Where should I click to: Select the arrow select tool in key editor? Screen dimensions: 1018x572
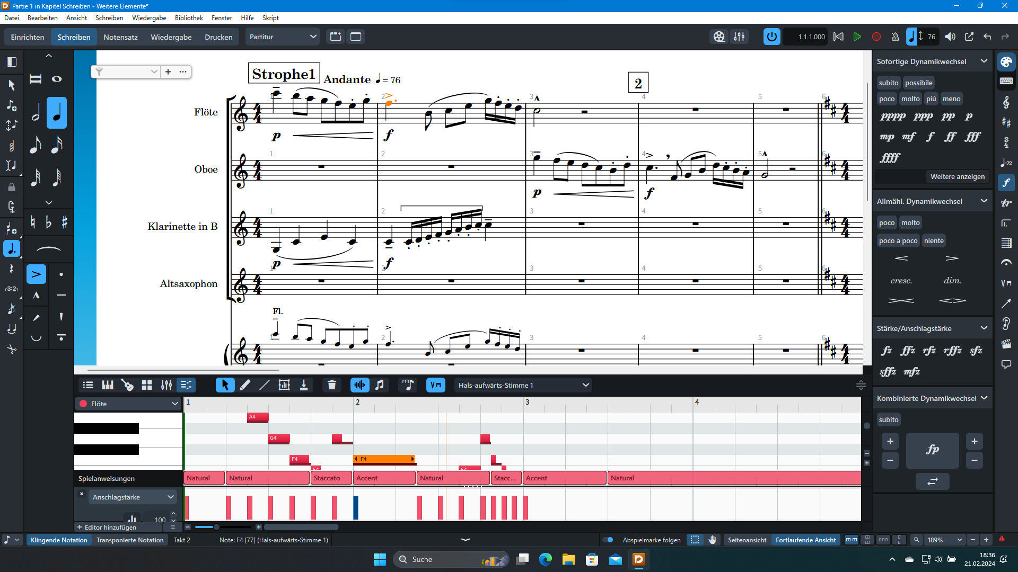225,385
